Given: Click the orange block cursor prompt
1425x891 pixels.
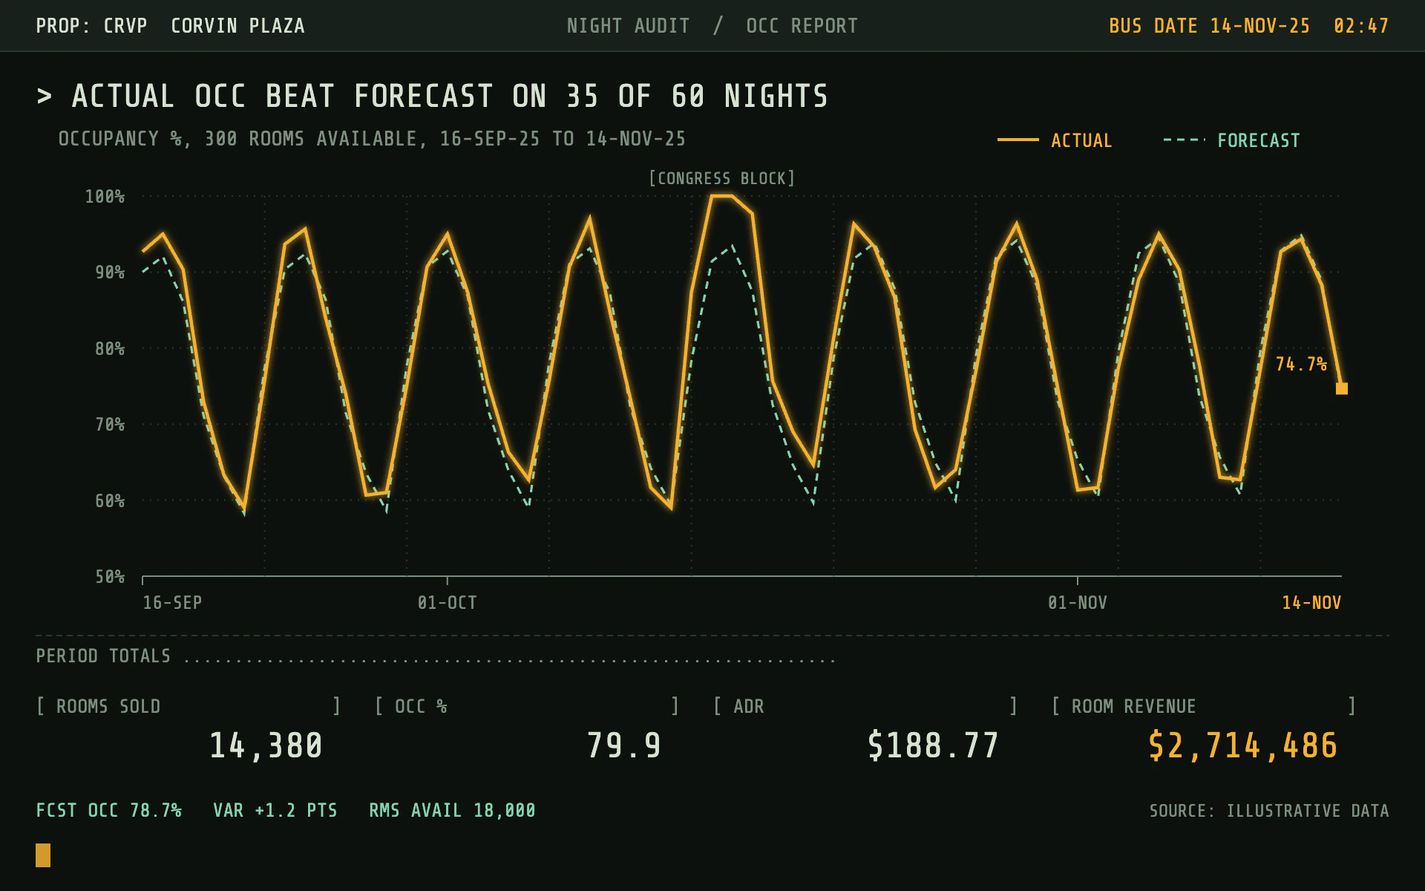Looking at the screenshot, I should pyautogui.click(x=43, y=855).
